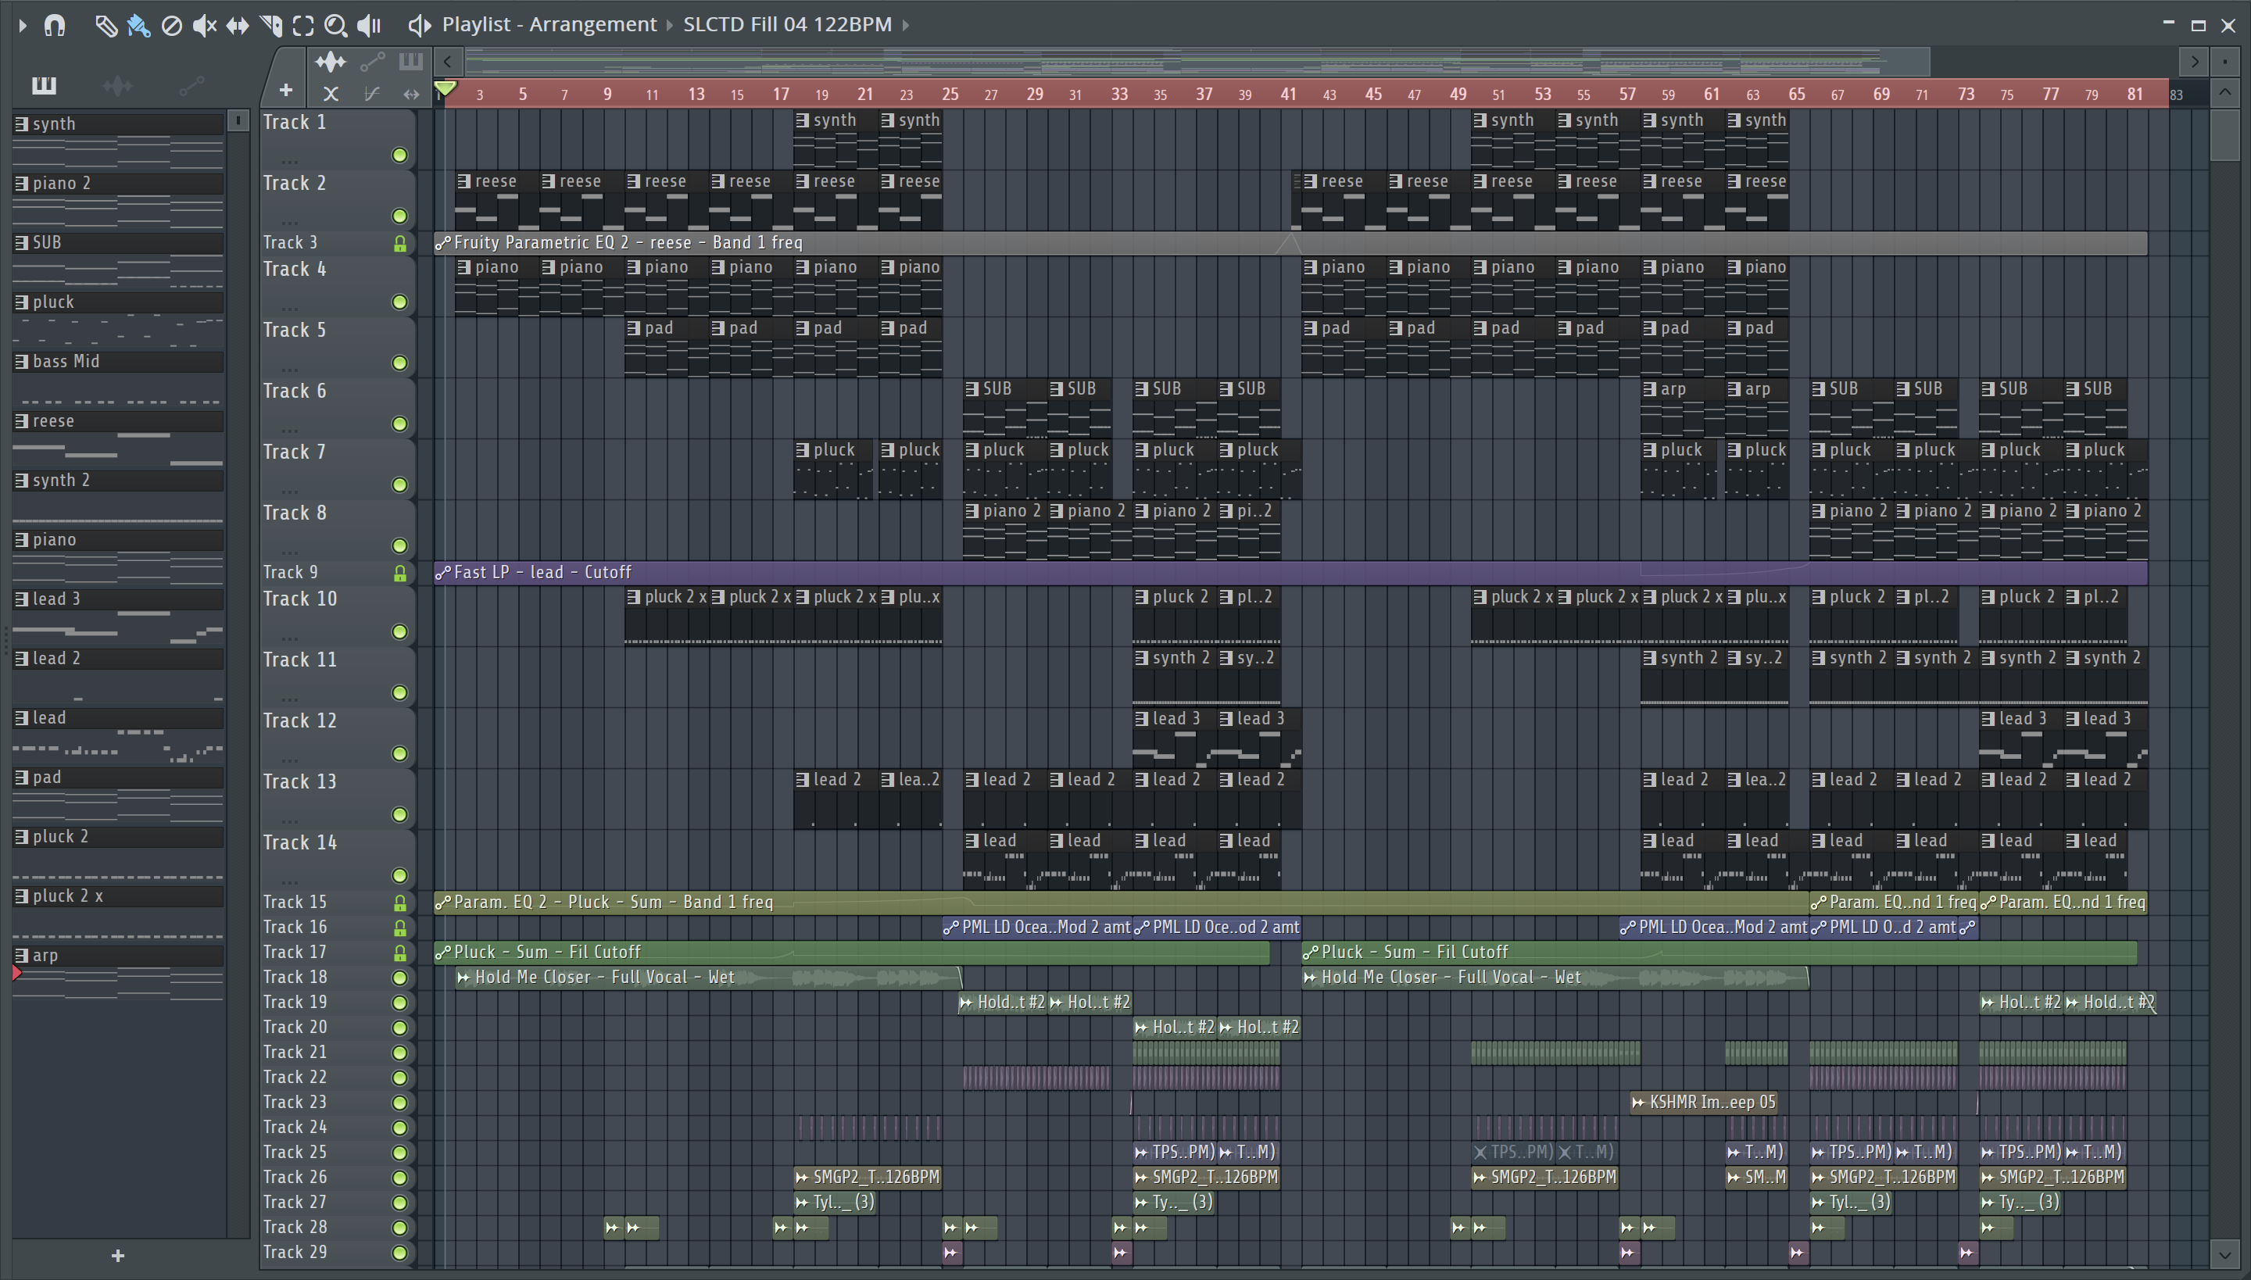Mute Track 2 with its green switch
Image resolution: width=2251 pixels, height=1280 pixels.
point(399,216)
